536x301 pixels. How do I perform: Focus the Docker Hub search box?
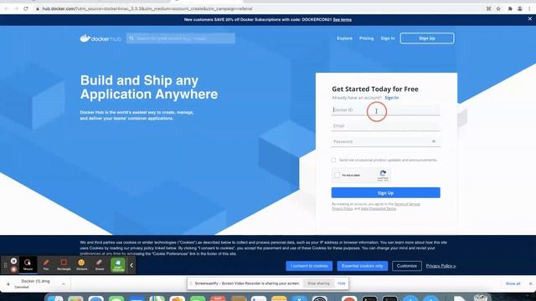point(181,38)
